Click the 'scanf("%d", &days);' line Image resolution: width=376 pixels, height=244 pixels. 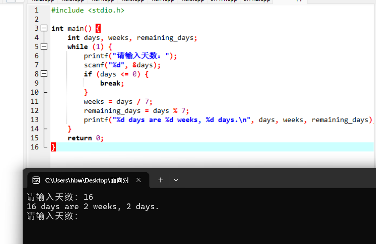click(122, 65)
